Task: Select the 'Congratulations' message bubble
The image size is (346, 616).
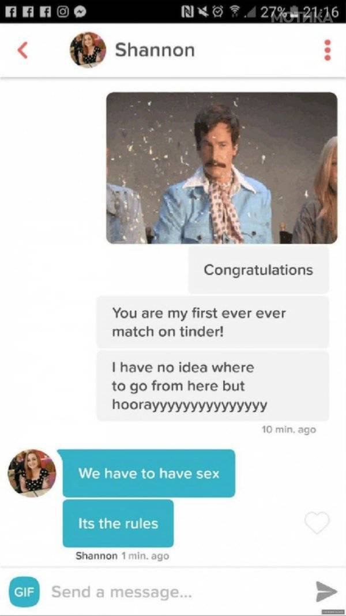Action: coord(258,270)
